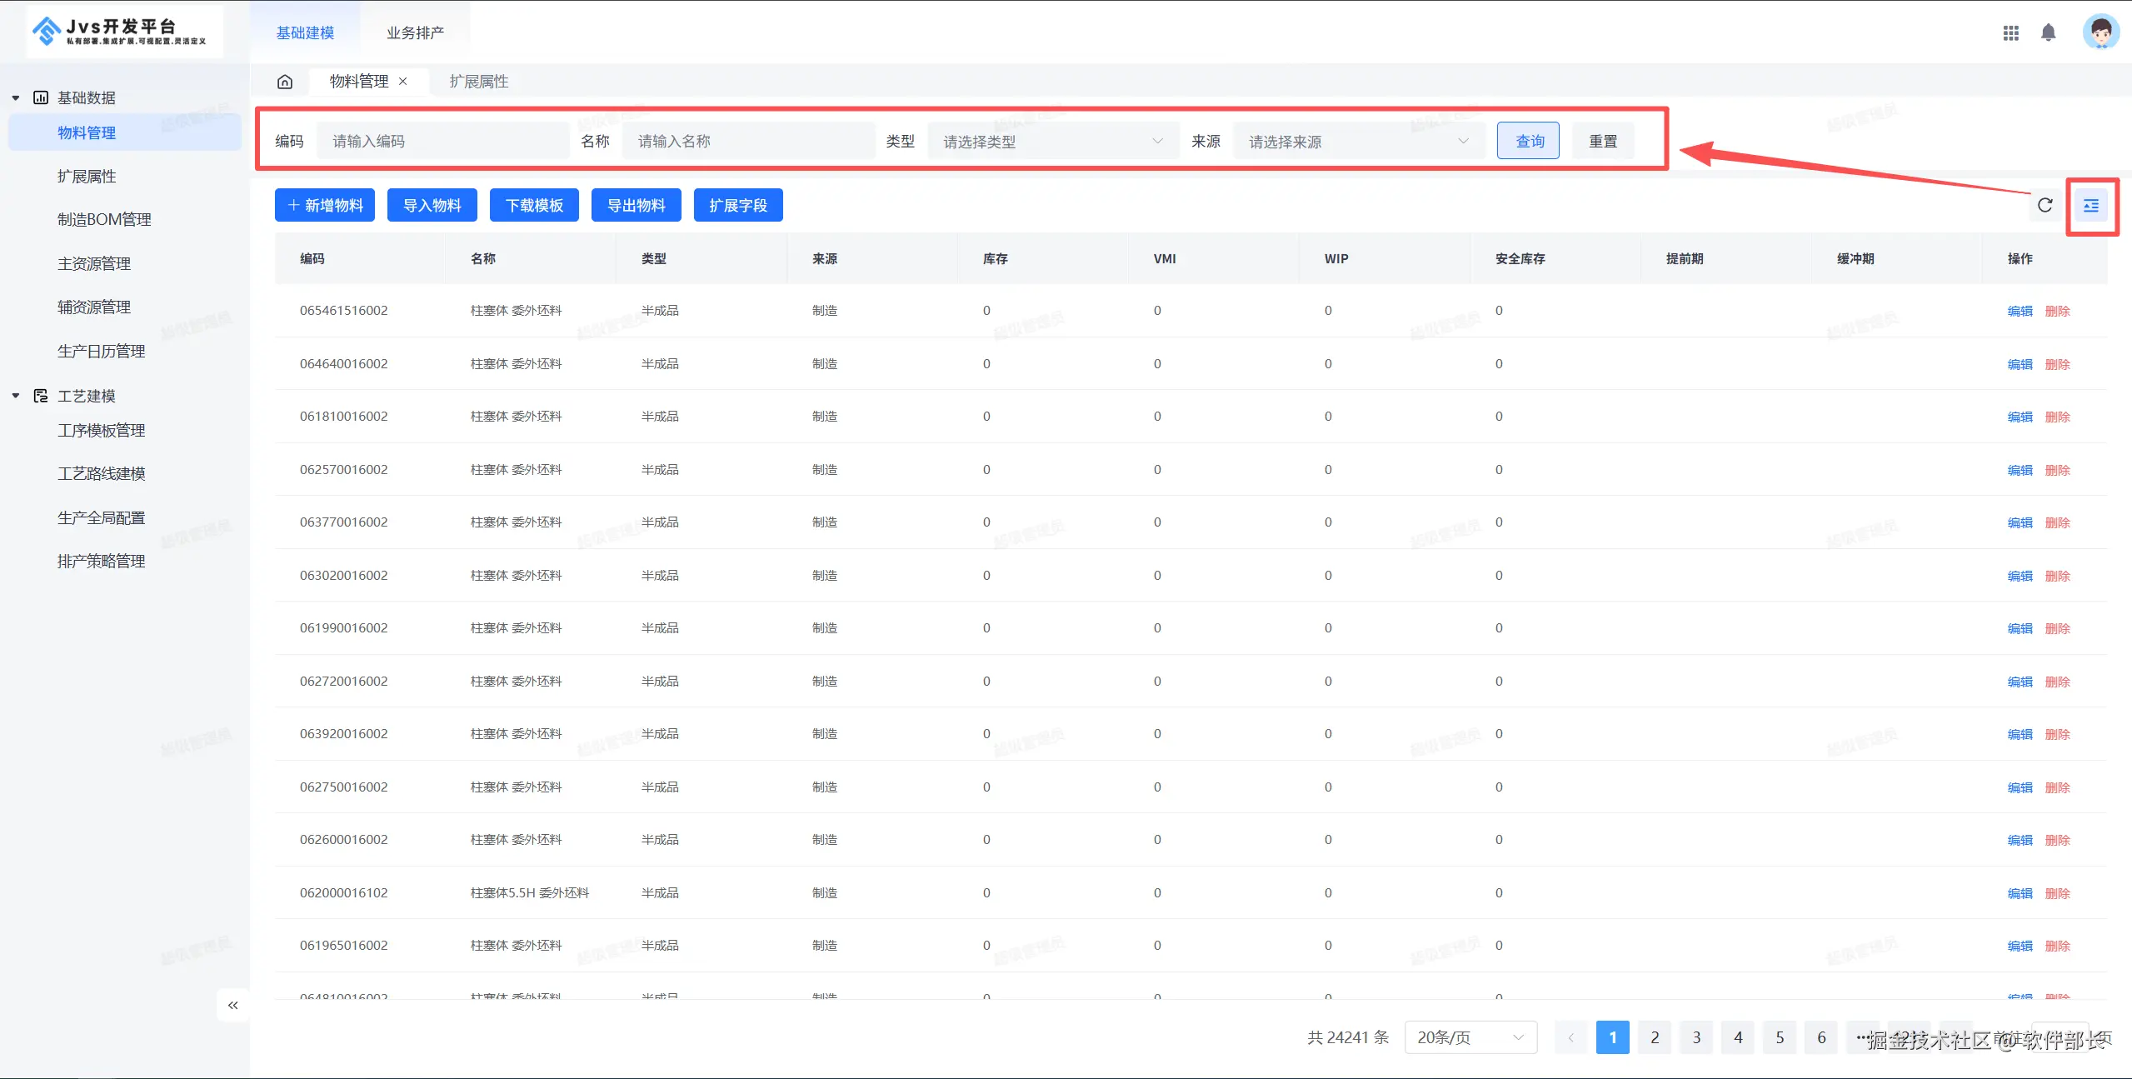Open the 请选择类型 dropdown
2132x1079 pixels.
click(1052, 142)
